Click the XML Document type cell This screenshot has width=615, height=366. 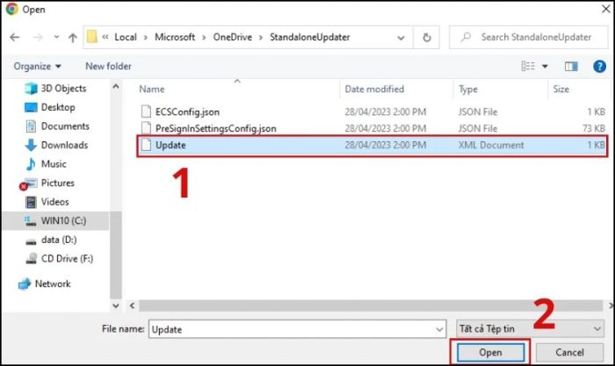(x=491, y=146)
